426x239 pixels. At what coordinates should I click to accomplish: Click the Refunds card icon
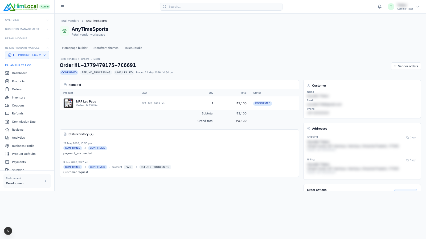(7, 113)
